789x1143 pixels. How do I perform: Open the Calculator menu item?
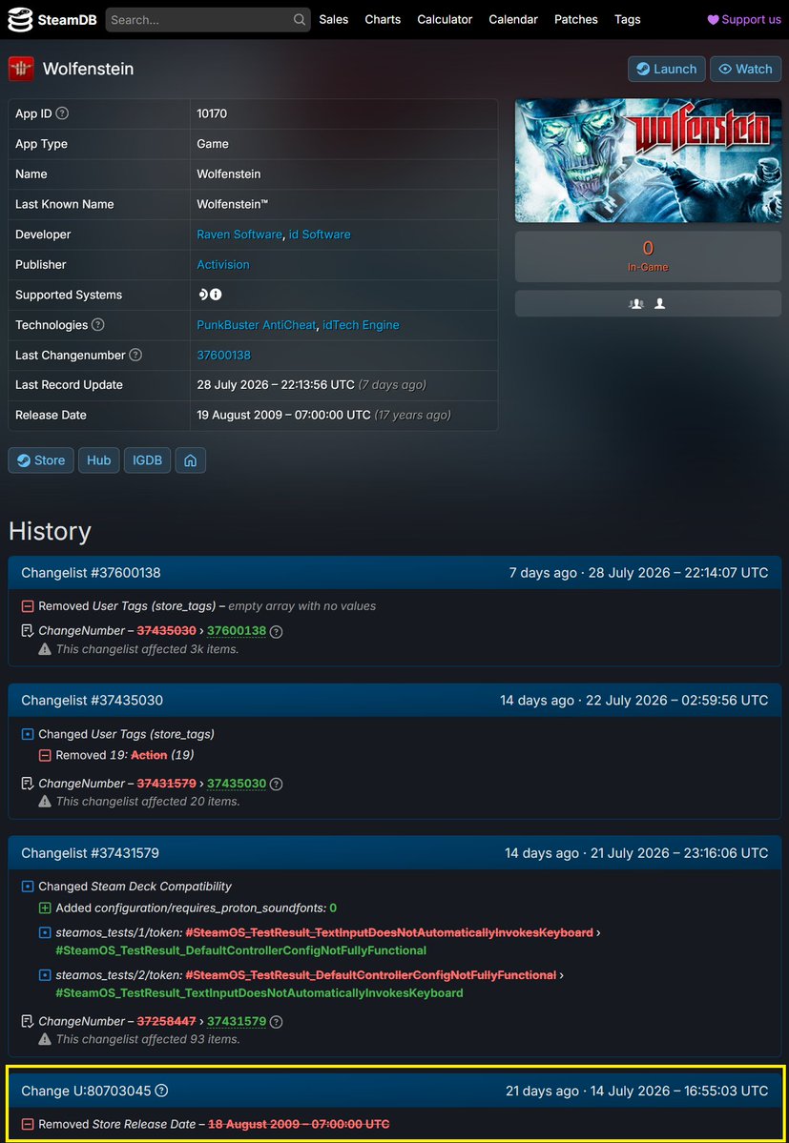coord(445,20)
